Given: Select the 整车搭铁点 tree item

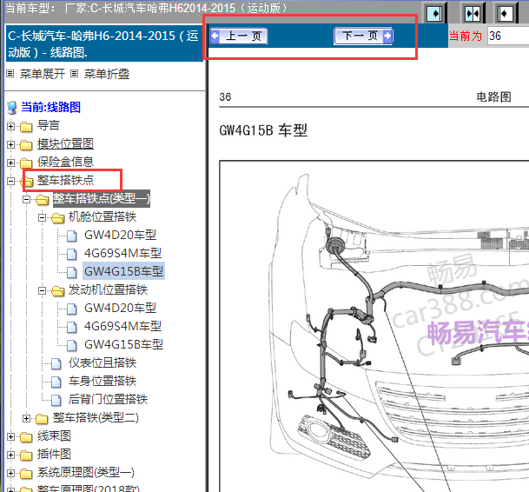Looking at the screenshot, I should (x=65, y=180).
